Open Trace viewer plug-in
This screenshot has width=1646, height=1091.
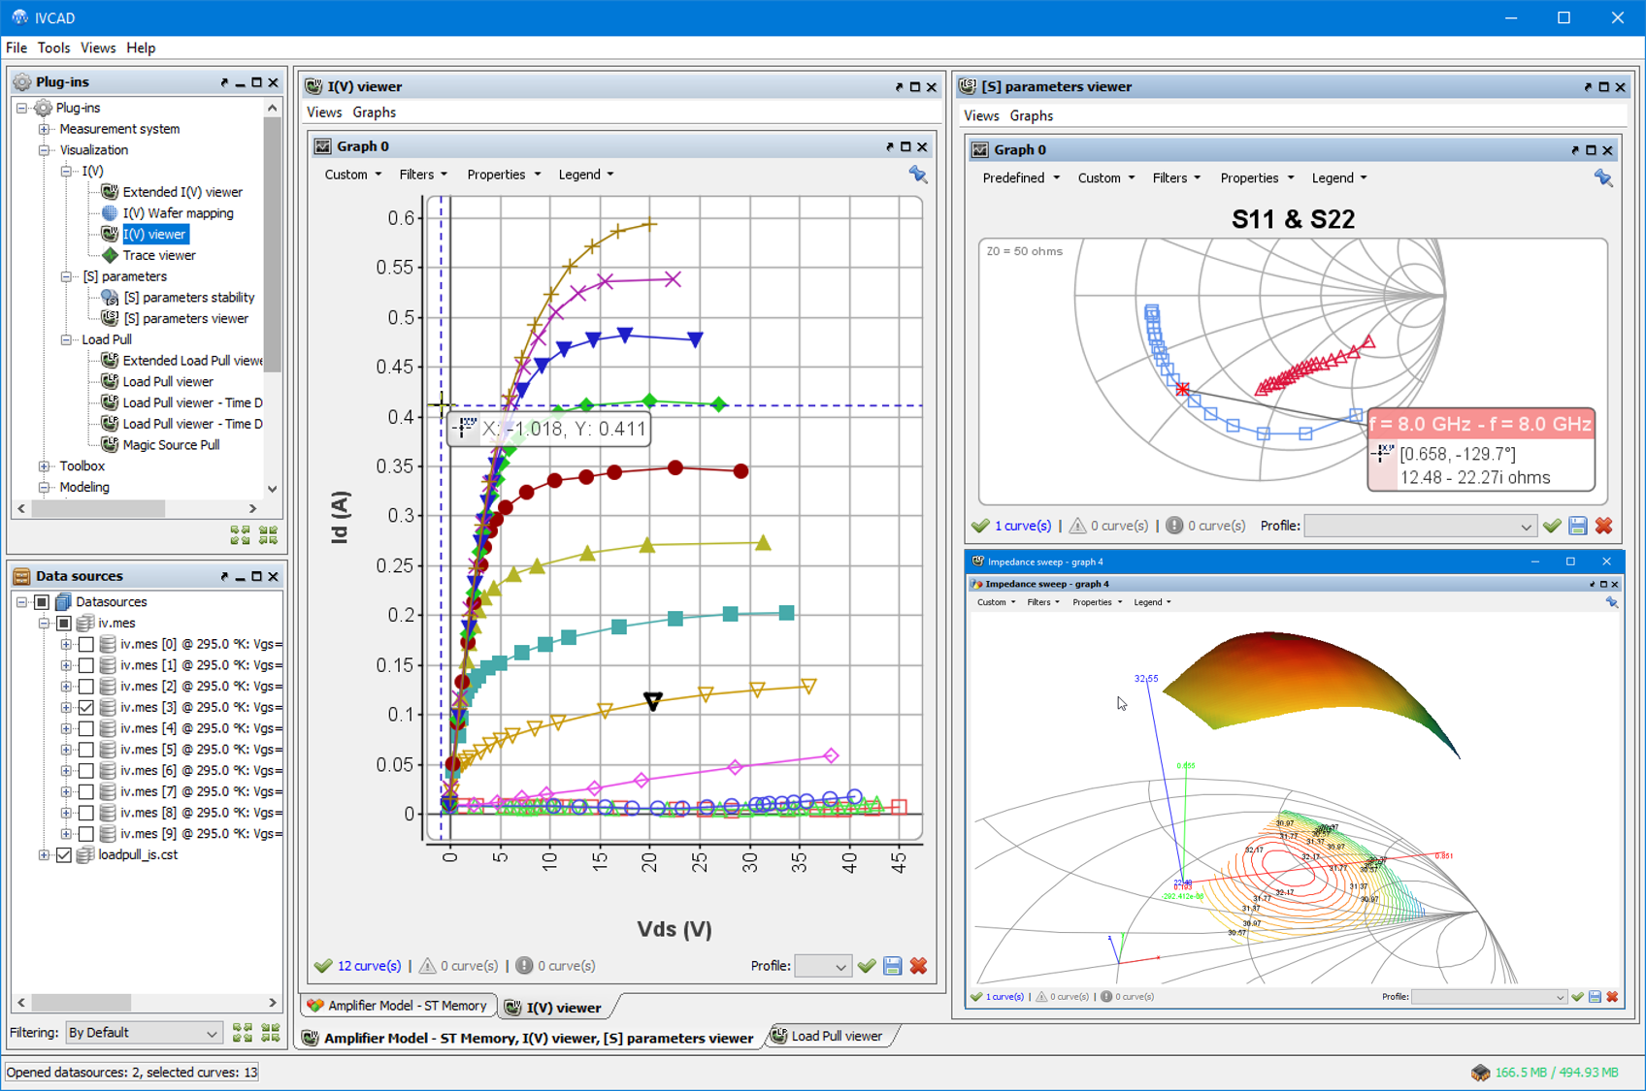(x=159, y=255)
